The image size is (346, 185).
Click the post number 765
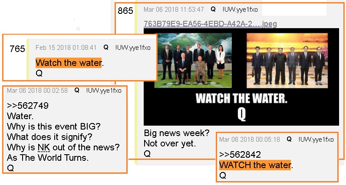(x=17, y=49)
